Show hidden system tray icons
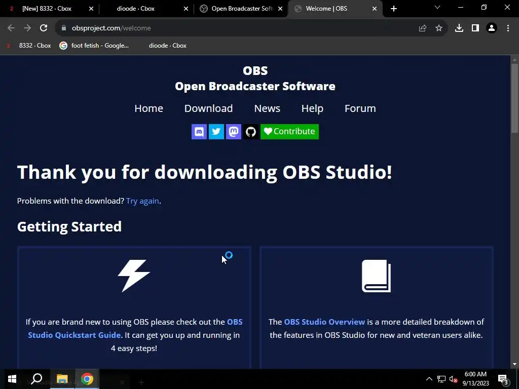The height and width of the screenshot is (389, 519). click(x=429, y=379)
